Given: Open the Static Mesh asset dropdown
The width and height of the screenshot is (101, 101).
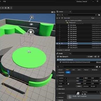Looking at the screenshot, I should pyautogui.click(x=90, y=92).
